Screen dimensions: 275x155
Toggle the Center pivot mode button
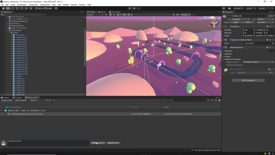point(39,8)
